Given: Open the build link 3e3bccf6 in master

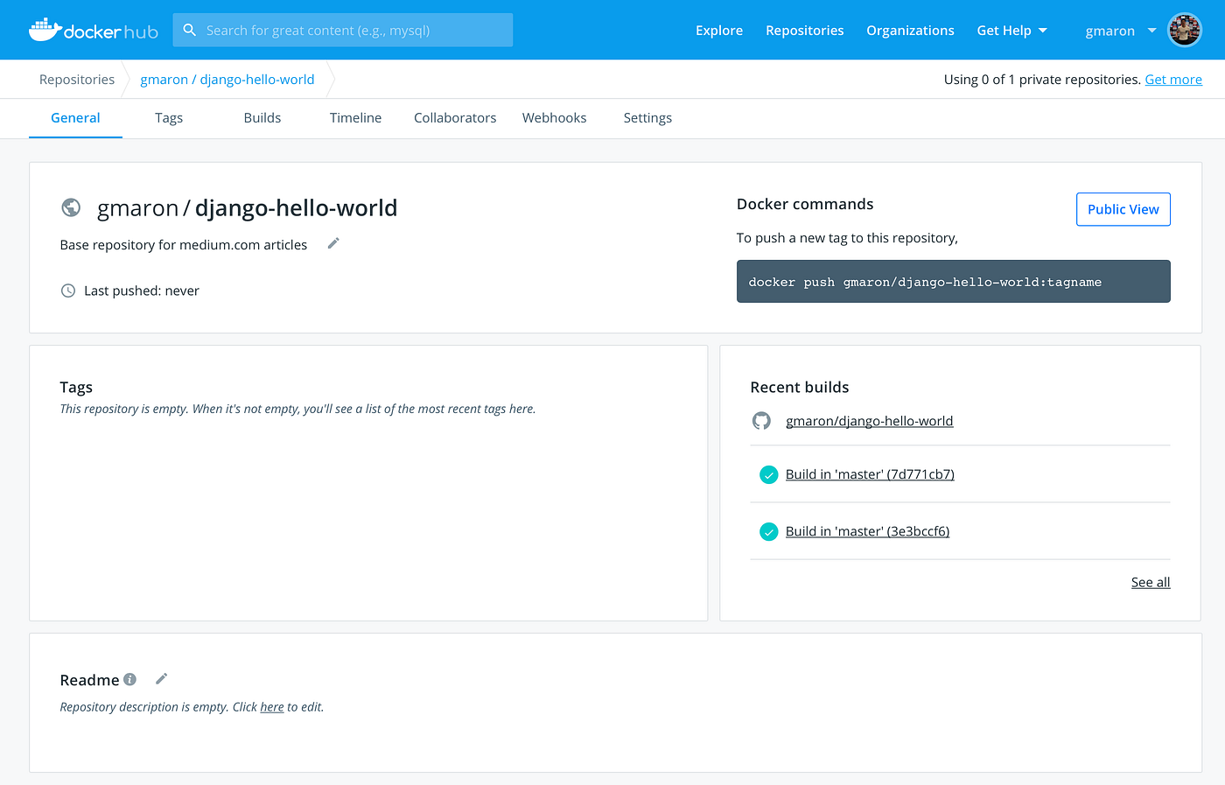Looking at the screenshot, I should pyautogui.click(x=867, y=530).
